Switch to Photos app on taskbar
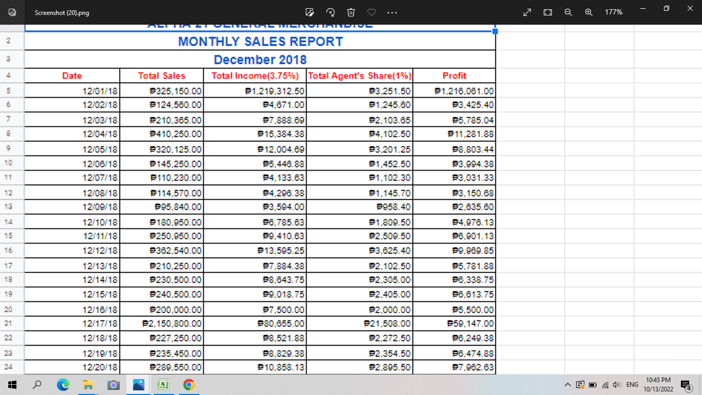The image size is (702, 395). coord(138,385)
